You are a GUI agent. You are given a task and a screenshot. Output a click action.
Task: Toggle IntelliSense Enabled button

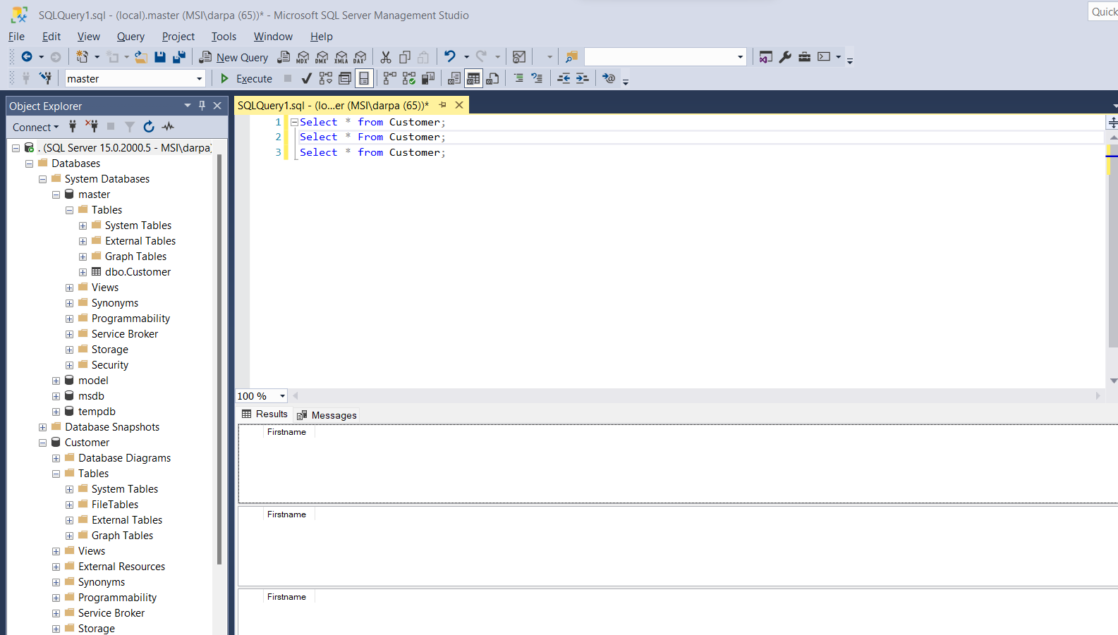[364, 78]
